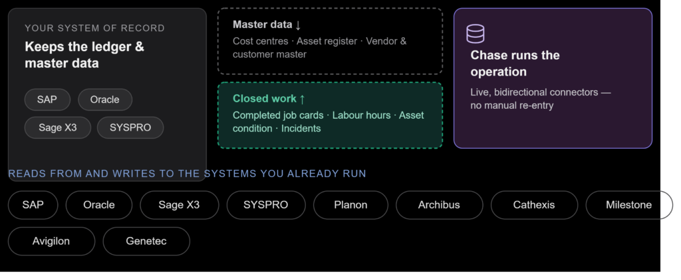
Task: Choose the Milestone connector pill
Action: pos(629,204)
